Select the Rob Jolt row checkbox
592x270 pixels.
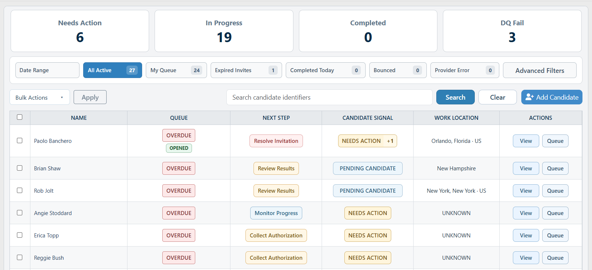tap(20, 191)
